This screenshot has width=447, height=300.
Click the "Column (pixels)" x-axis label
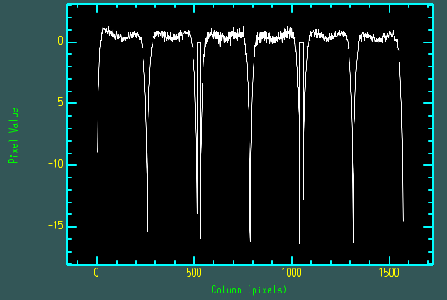point(249,290)
